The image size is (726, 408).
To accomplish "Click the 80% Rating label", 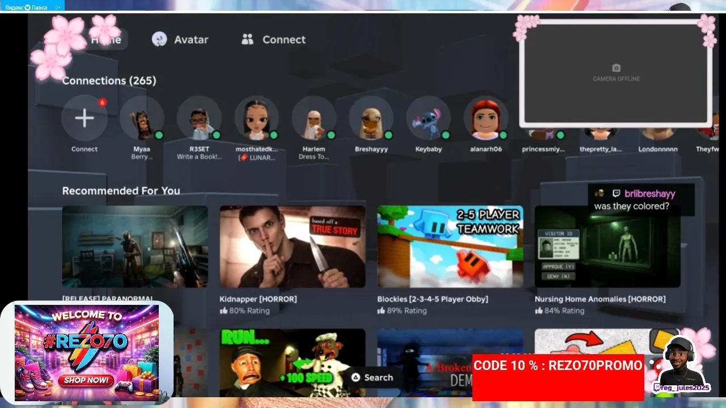I will tap(250, 311).
